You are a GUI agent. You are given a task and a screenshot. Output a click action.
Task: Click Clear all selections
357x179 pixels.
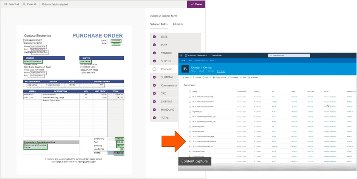[x=29, y=4]
